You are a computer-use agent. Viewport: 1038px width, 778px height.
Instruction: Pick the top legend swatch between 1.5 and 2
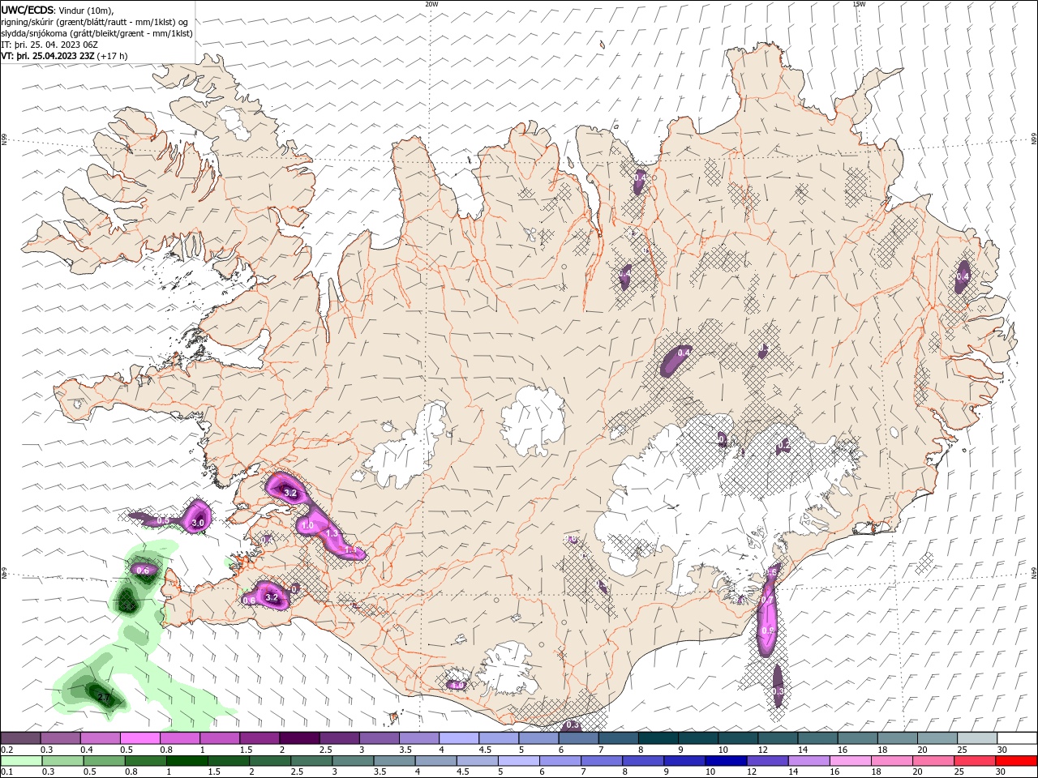[x=259, y=737]
